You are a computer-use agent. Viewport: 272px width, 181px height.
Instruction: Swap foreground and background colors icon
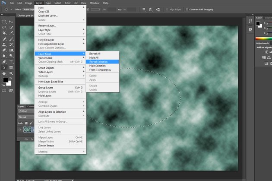click(x=11, y=78)
